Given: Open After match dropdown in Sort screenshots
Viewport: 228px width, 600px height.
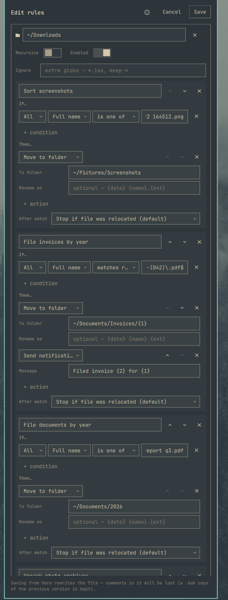Looking at the screenshot, I should [126, 219].
